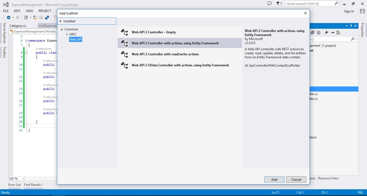Image resolution: width=367 pixels, height=196 pixels.
Task: Open the Resource View tab
Action: coord(328,178)
